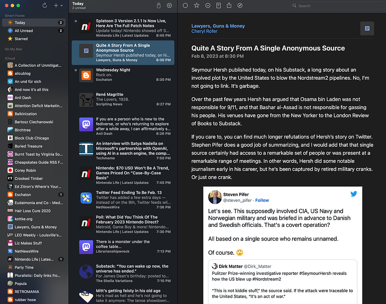Open Lawyers, Guns & Money sidebar feed

coord(34,227)
